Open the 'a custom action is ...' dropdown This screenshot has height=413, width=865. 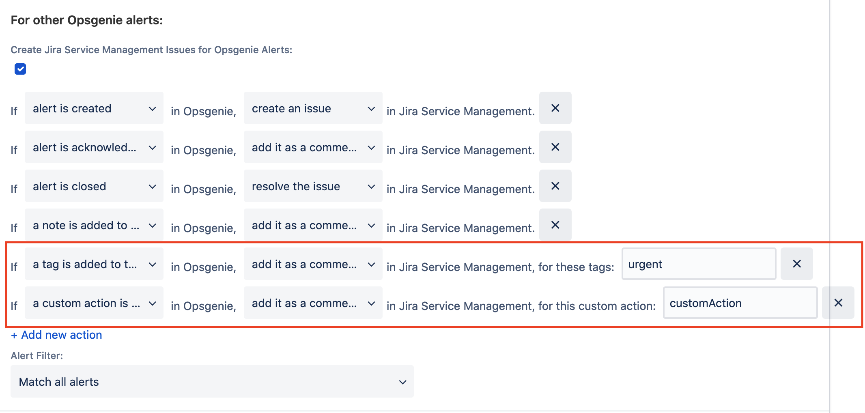point(94,303)
